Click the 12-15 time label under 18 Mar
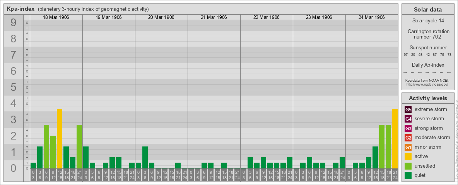 (60, 175)
